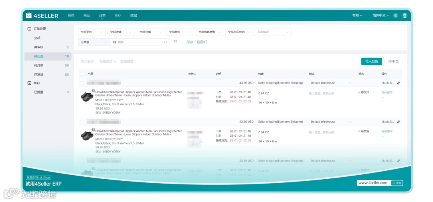This screenshot has height=202, width=433.
Task: Click the 订单处理 clipboard icon in sidebar
Action: coord(29,29)
